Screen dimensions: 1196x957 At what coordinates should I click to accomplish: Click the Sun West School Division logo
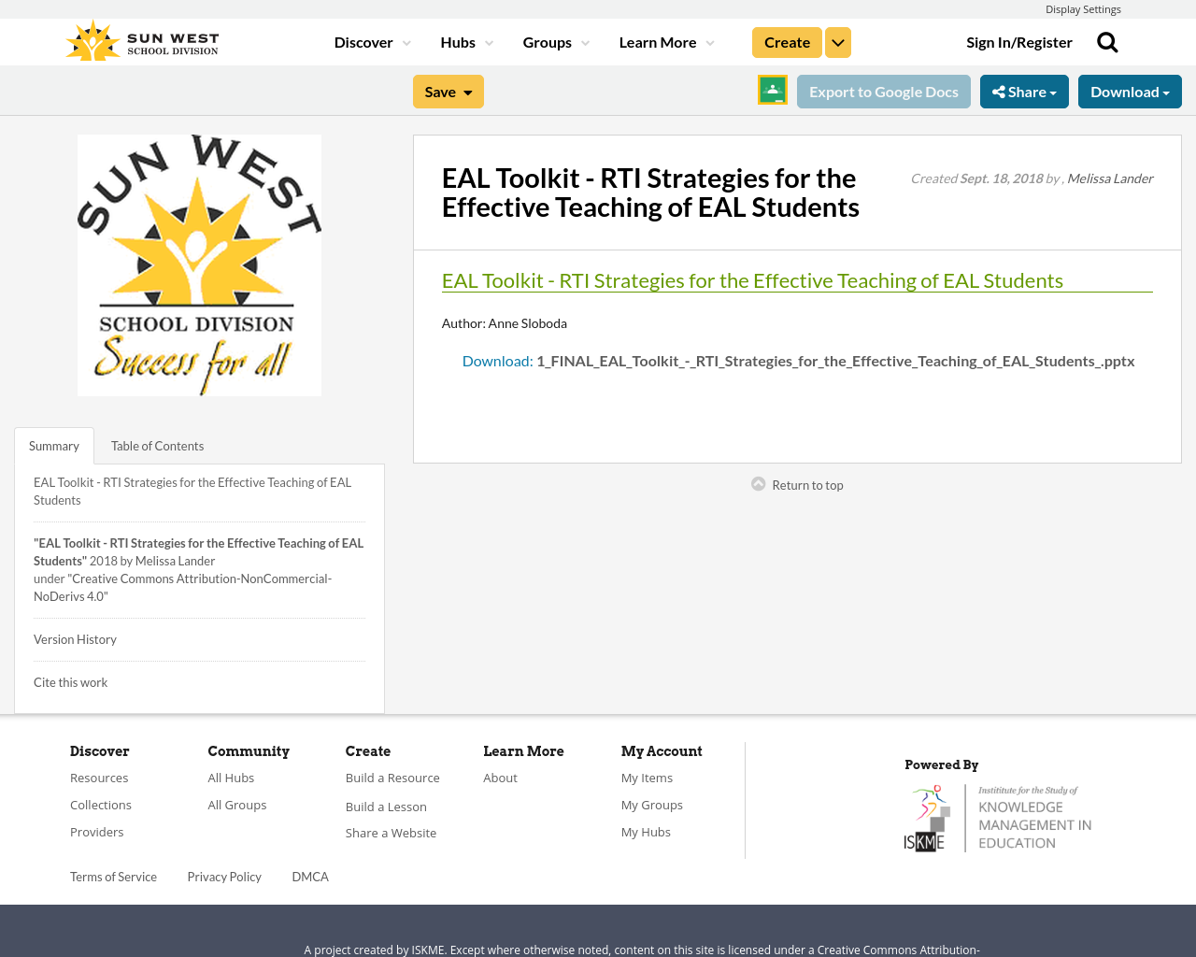tap(140, 38)
